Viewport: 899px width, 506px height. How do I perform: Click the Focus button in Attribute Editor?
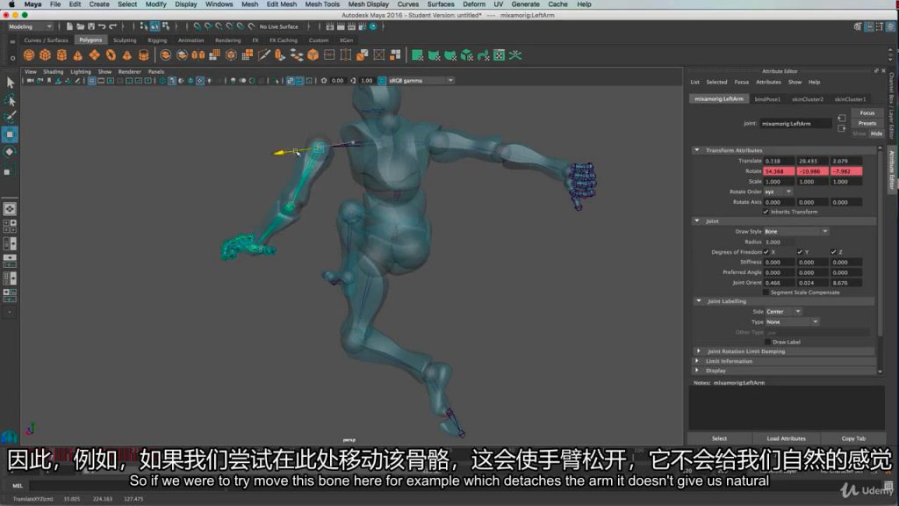[x=867, y=113]
